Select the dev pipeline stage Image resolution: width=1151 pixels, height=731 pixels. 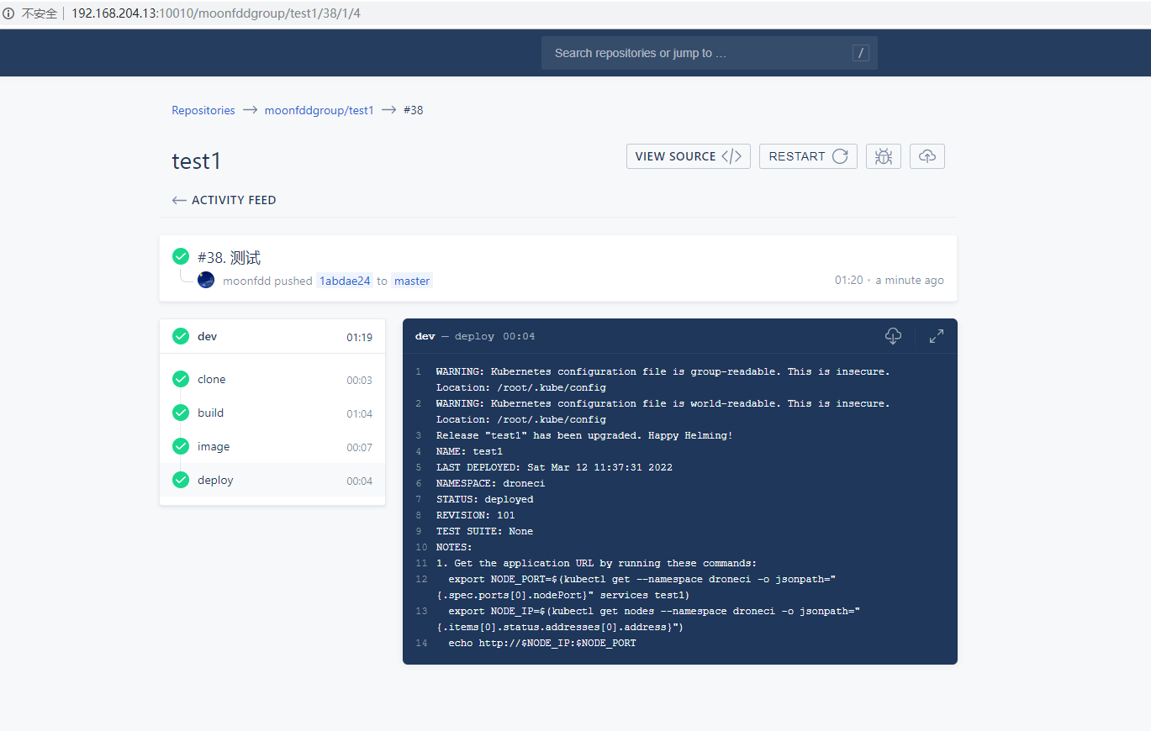(x=272, y=336)
